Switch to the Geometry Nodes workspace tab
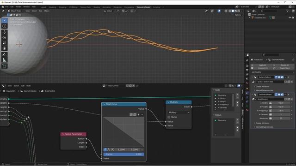296x166 pixels. (x=143, y=7)
